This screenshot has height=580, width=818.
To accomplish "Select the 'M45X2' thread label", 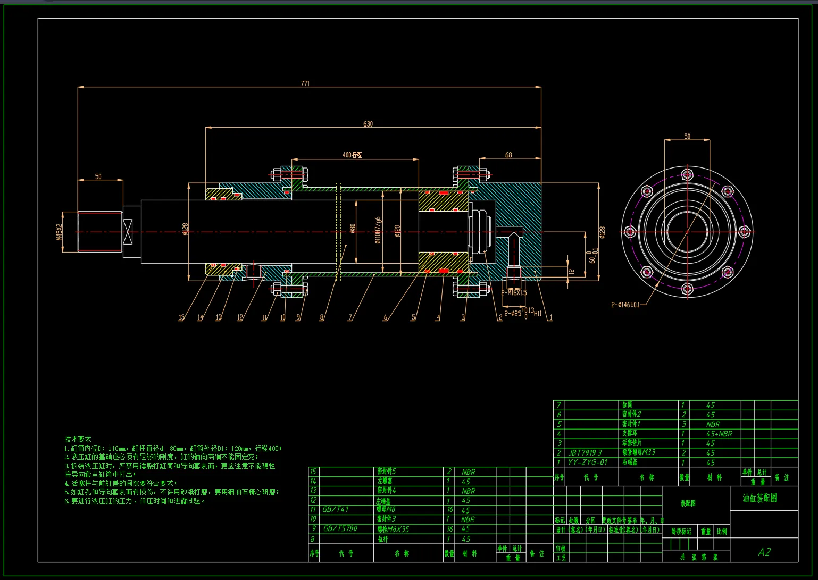I will coord(60,232).
